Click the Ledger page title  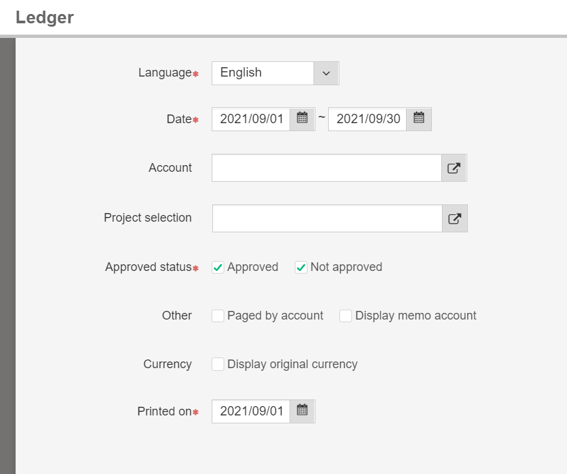pyautogui.click(x=45, y=17)
